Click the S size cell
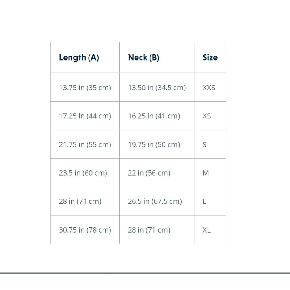The width and height of the screenshot is (290, 290). [204, 144]
